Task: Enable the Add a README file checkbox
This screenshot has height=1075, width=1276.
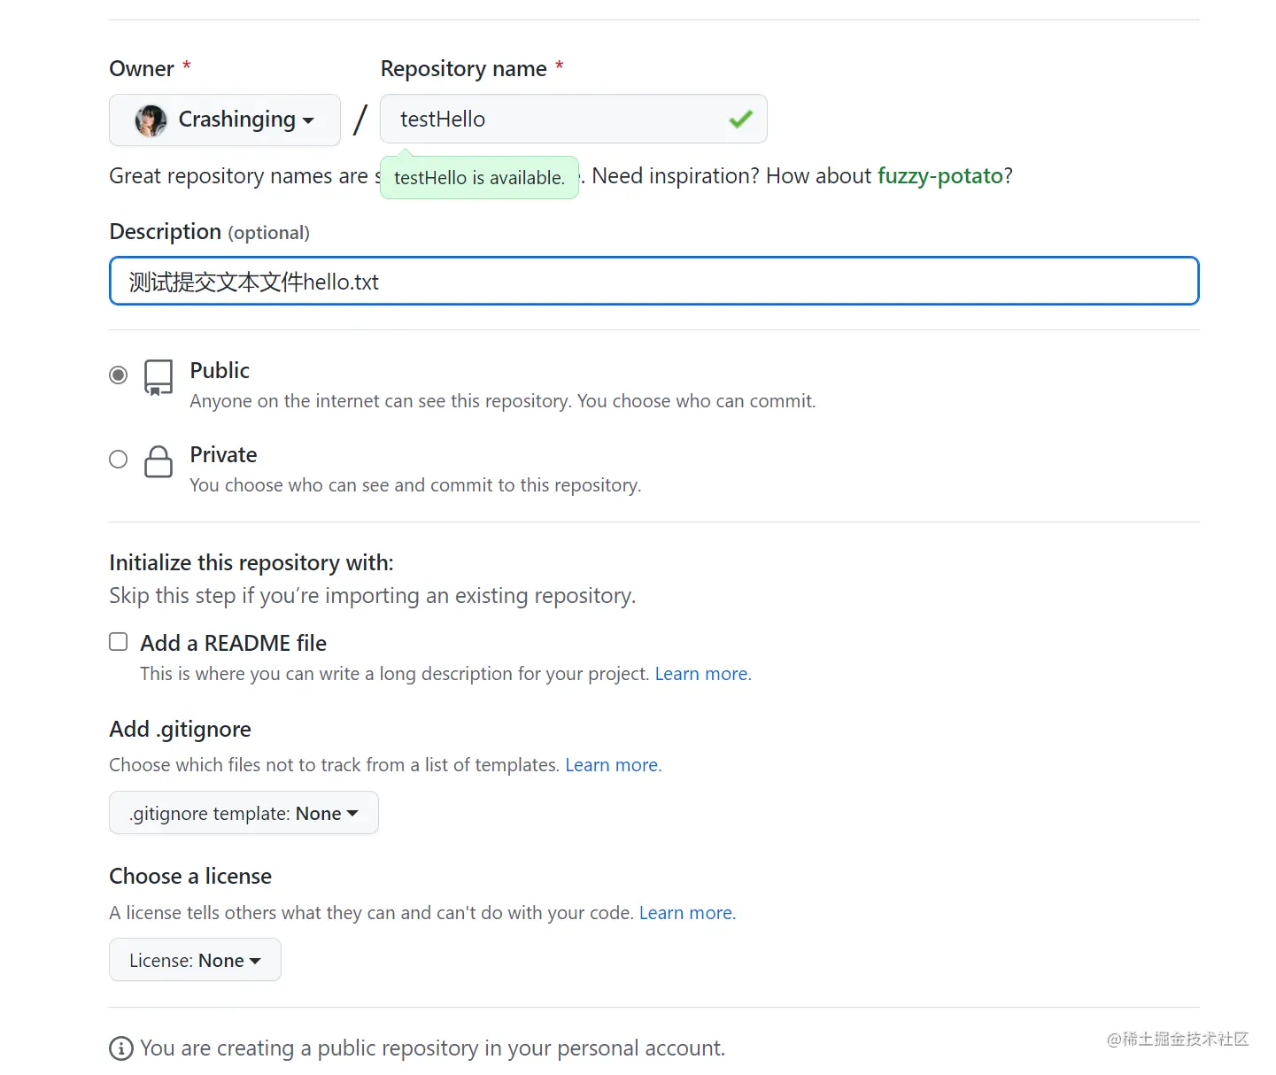Action: coord(119,642)
